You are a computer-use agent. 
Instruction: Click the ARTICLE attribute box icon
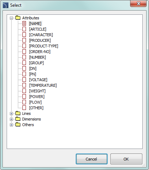[x=24, y=29]
